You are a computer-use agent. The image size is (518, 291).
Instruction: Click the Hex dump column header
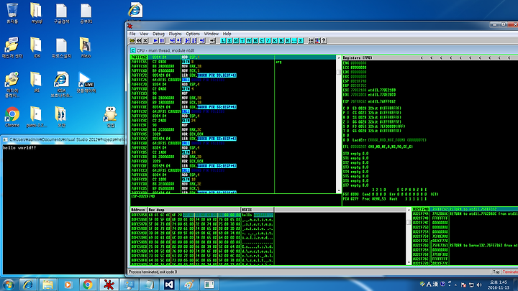point(194,210)
